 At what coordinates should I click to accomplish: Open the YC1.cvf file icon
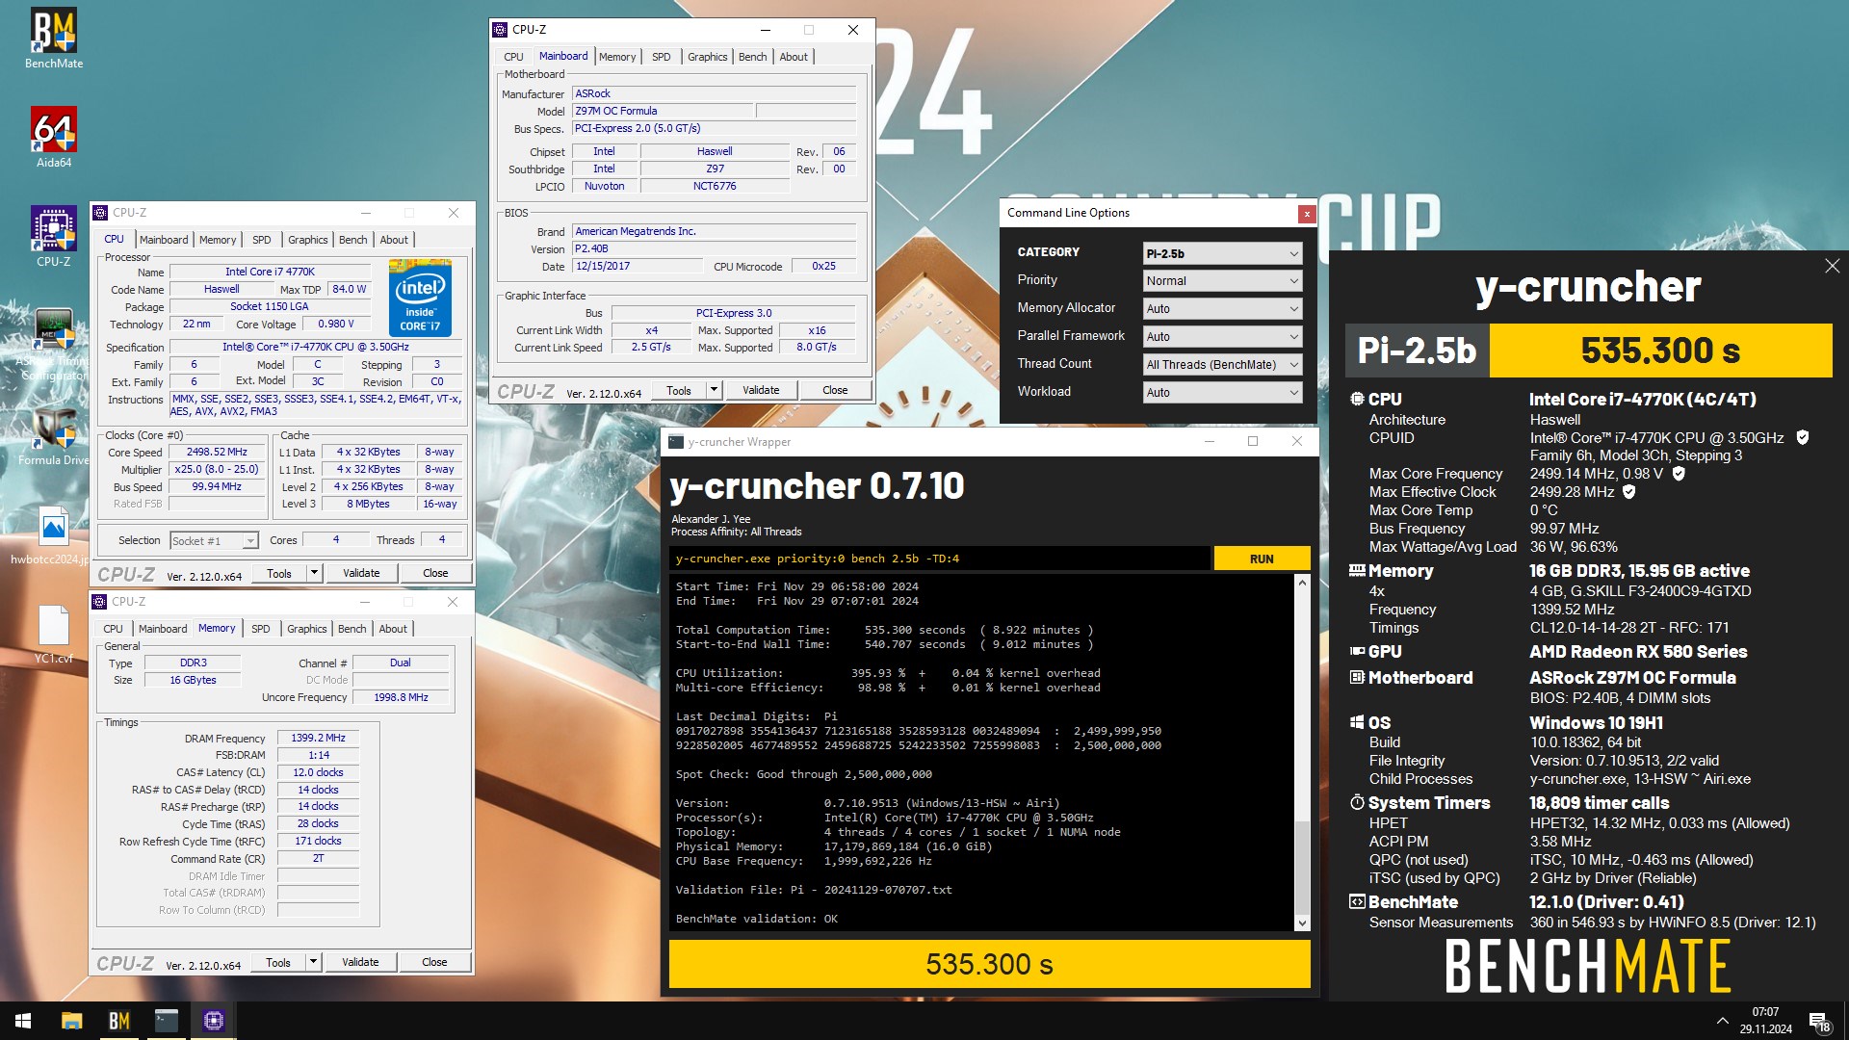(x=54, y=635)
